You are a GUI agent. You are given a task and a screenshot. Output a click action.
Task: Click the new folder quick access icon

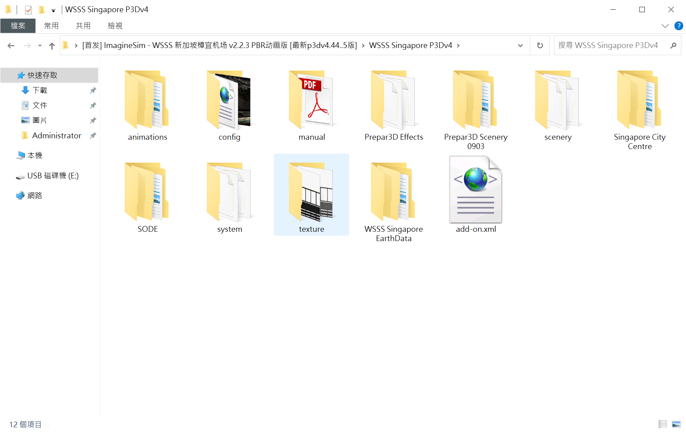tap(42, 10)
